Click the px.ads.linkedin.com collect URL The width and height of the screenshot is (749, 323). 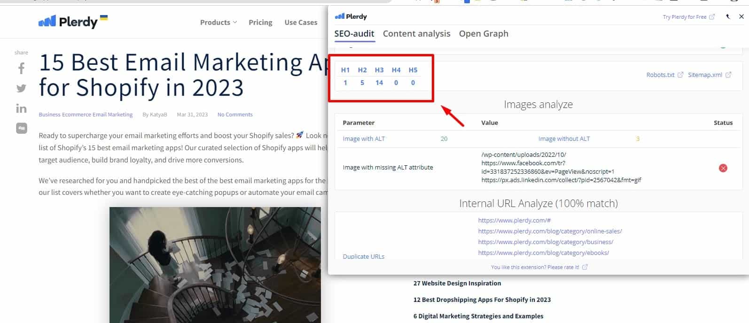tap(561, 180)
